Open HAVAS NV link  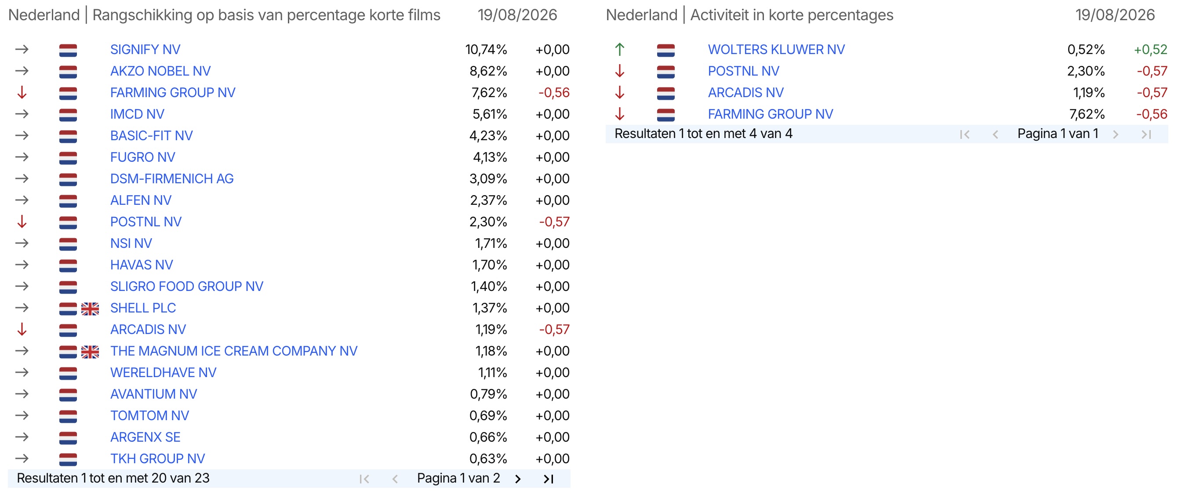pyautogui.click(x=142, y=265)
